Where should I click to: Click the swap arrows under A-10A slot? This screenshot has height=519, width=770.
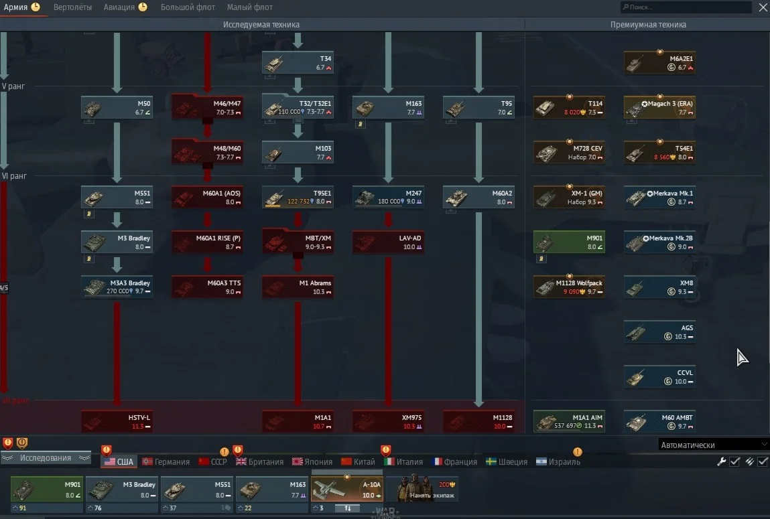point(348,508)
